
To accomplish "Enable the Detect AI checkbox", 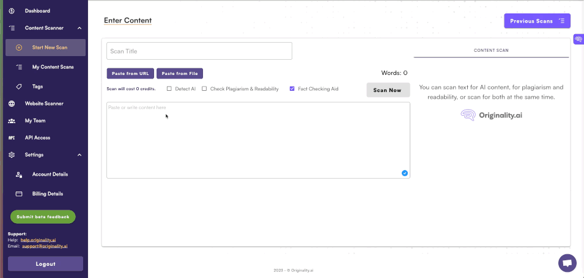I will coord(169,89).
